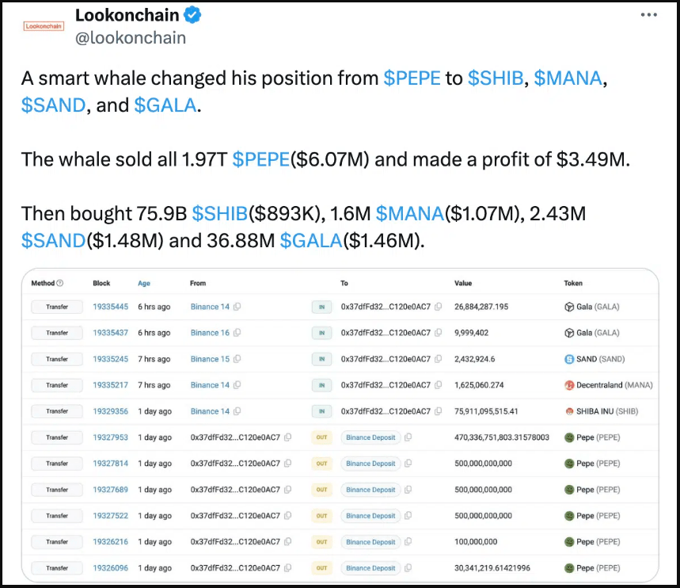
Task: Click the IN badge in block 19335437 row
Action: pos(321,333)
